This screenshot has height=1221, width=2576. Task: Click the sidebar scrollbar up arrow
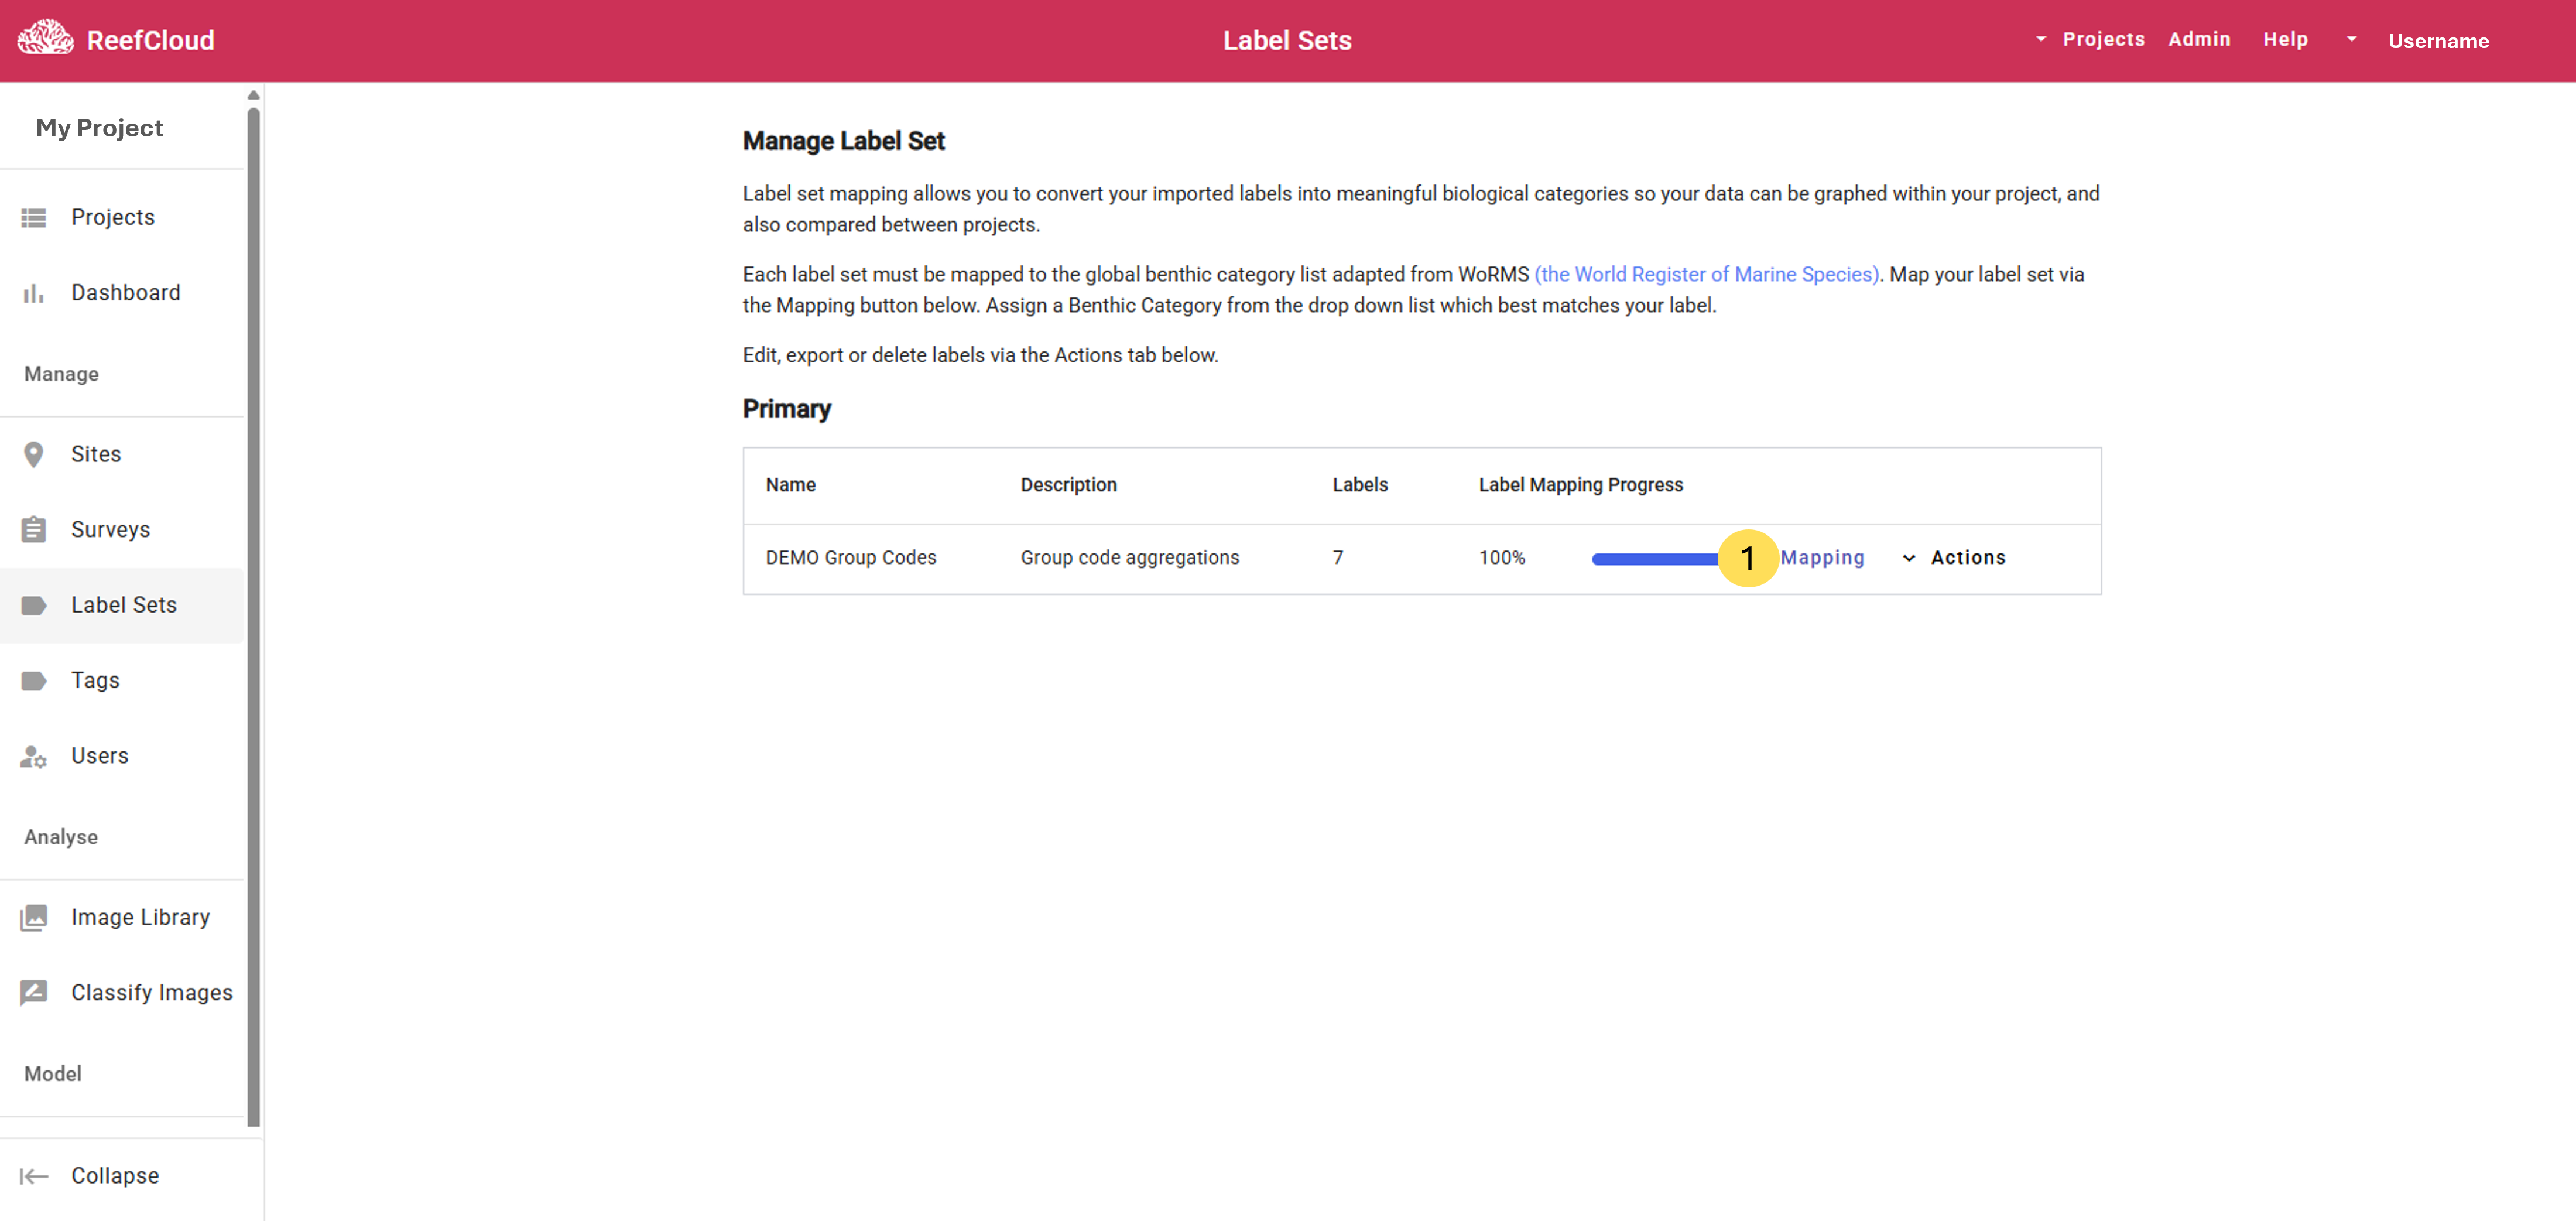click(253, 95)
